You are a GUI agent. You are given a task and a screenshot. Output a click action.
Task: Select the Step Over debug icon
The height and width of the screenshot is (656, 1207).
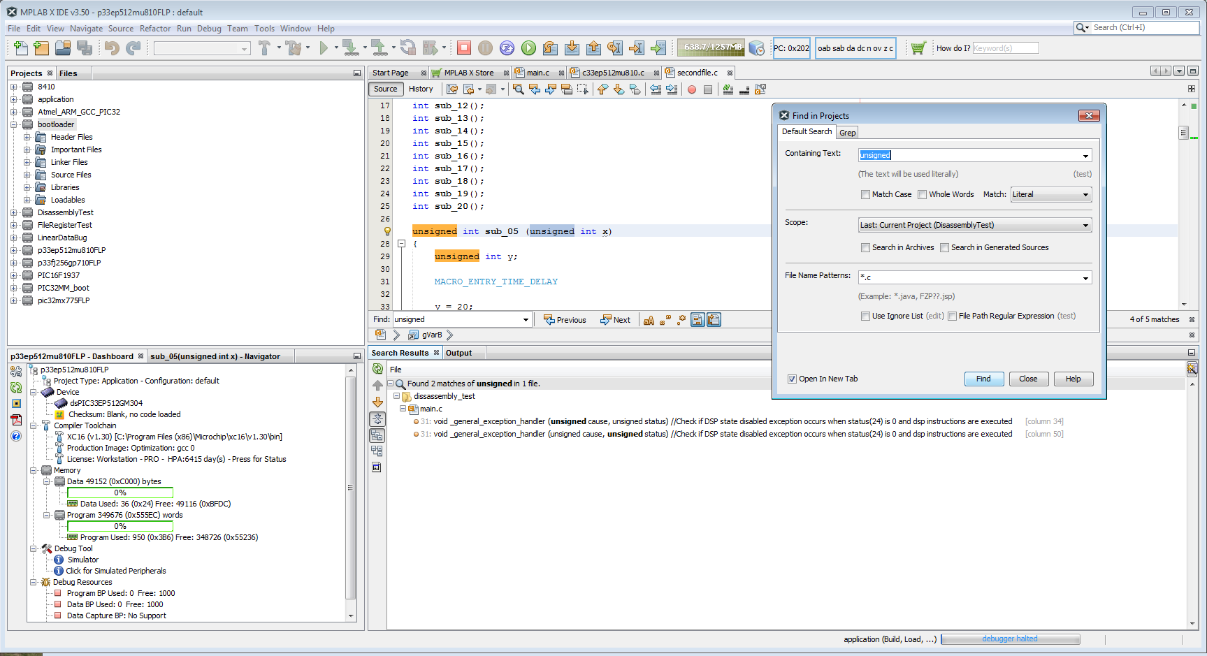pos(551,48)
